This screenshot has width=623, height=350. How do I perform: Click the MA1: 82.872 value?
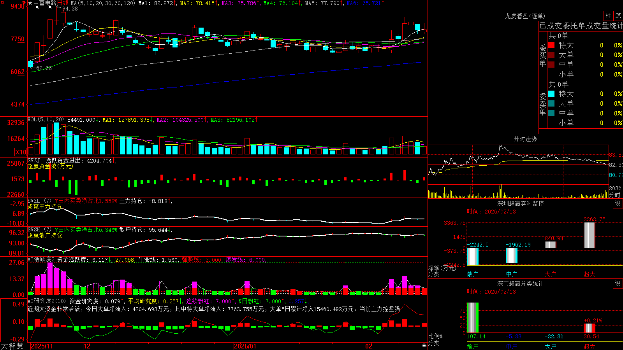tap(156, 3)
